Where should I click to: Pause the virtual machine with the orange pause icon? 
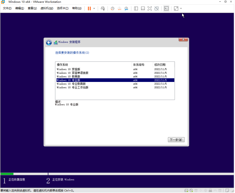coord(89,9)
